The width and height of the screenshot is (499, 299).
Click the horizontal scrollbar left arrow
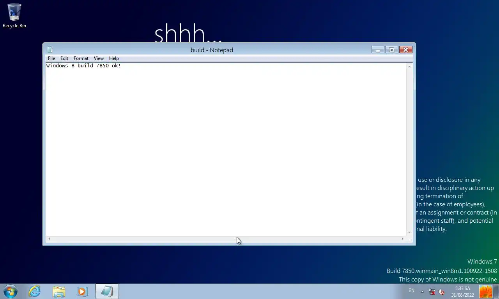tap(49, 239)
